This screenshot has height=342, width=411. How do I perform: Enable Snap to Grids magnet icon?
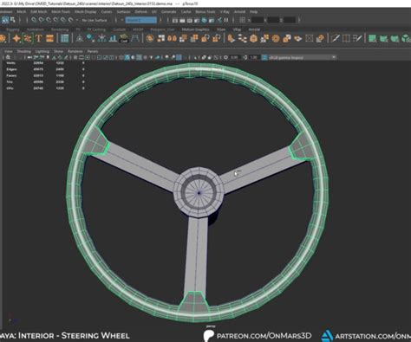[x=34, y=20]
